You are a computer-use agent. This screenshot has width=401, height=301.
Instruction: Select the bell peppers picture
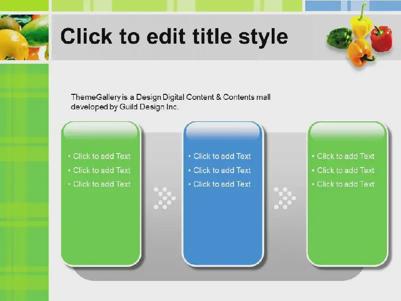click(360, 36)
